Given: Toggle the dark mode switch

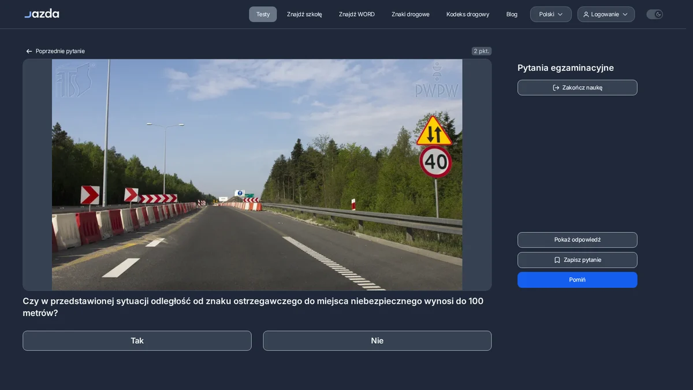Looking at the screenshot, I should point(654,14).
